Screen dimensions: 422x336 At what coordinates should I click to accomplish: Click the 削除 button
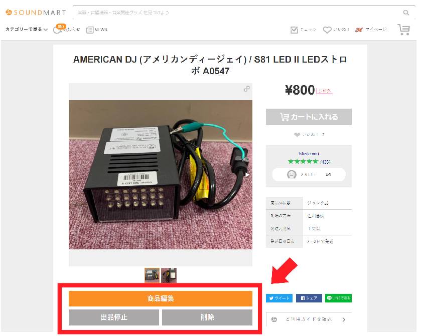(207, 317)
